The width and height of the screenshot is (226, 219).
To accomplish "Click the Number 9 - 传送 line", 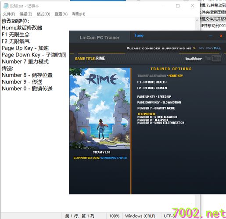I will click(x=22, y=82).
